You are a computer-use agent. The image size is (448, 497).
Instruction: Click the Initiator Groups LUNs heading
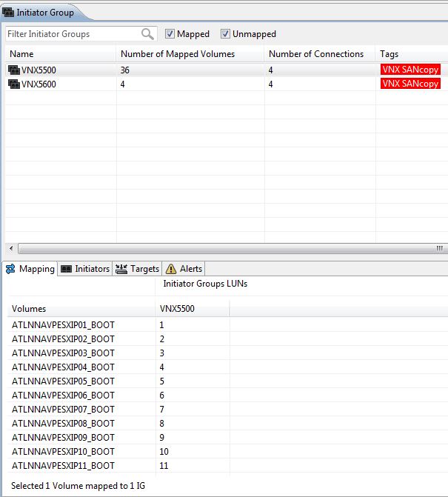pyautogui.click(x=205, y=284)
